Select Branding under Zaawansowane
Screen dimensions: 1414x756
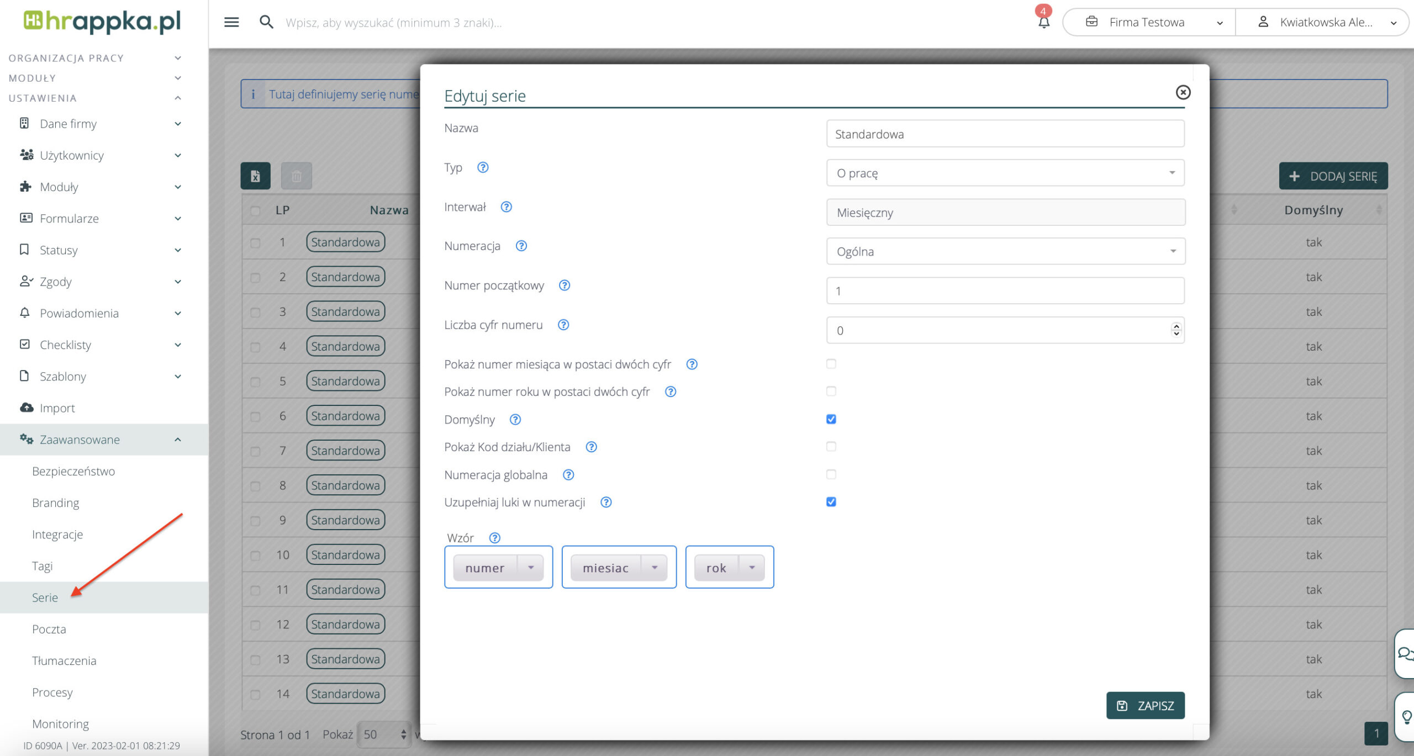[x=56, y=503]
